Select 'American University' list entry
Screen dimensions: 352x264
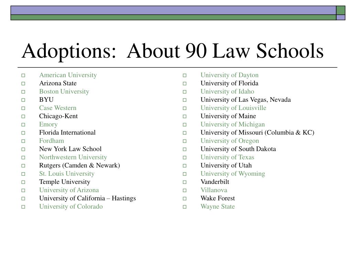68,75
